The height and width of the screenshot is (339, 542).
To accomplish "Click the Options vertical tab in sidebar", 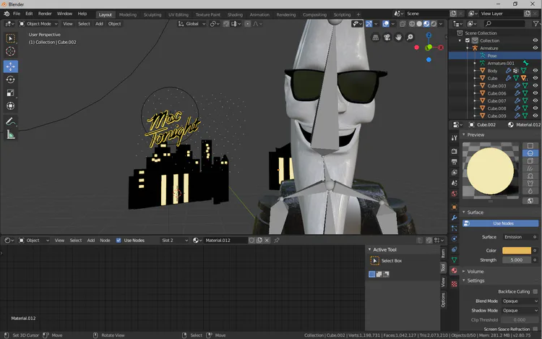I will click(x=443, y=299).
